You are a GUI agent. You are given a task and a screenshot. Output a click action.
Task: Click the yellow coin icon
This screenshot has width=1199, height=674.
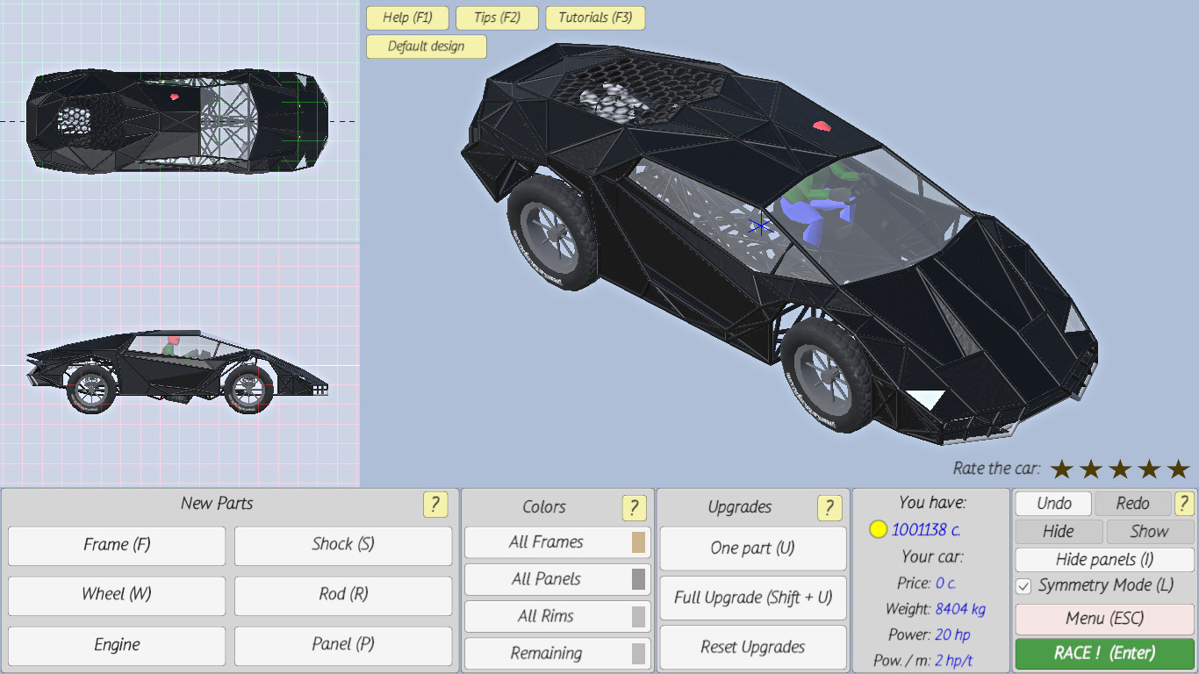[878, 529]
